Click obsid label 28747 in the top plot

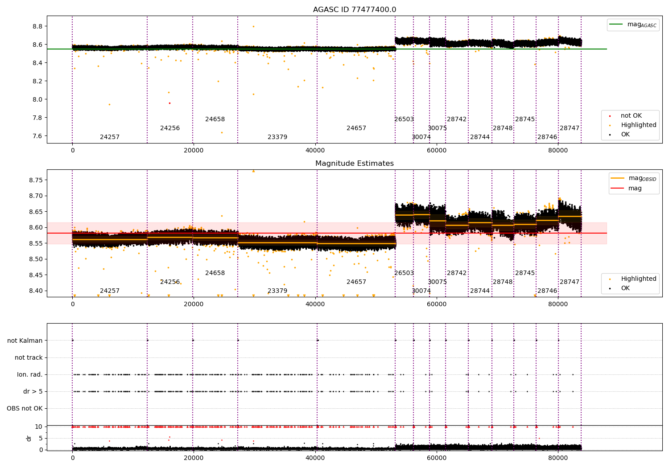click(570, 128)
